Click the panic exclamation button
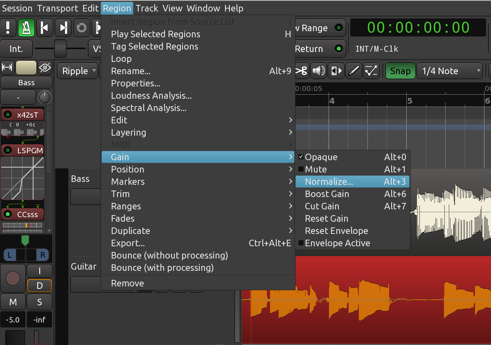Image resolution: width=491 pixels, height=345 pixels. tap(8, 27)
